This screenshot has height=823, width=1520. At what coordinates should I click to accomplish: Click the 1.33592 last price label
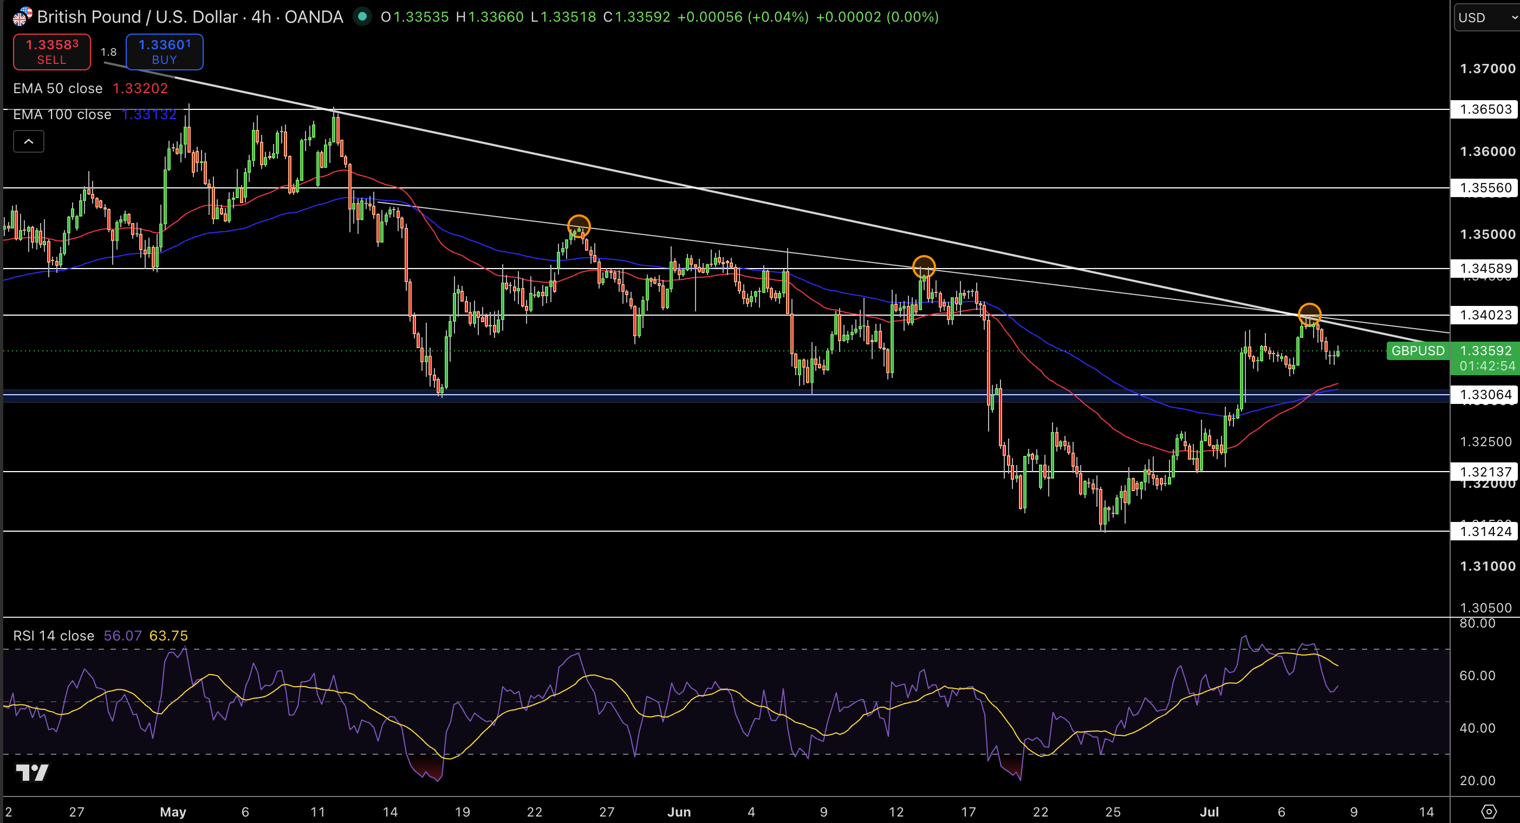tap(1486, 350)
